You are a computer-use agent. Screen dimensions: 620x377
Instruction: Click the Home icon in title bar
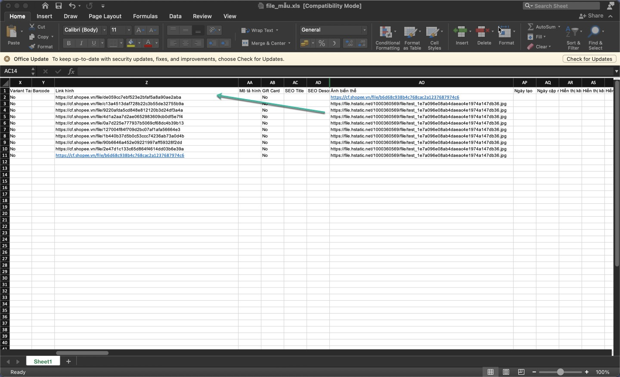coord(45,6)
